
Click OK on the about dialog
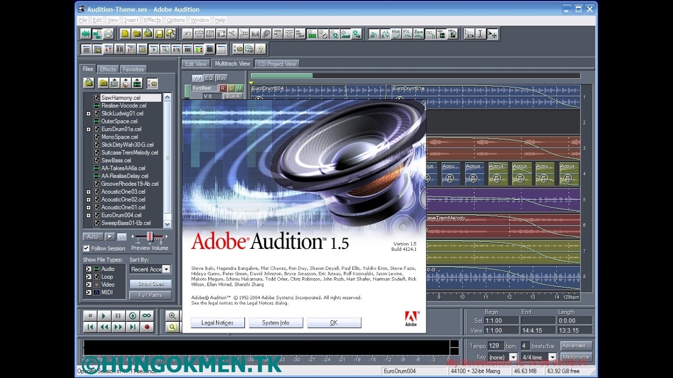(x=334, y=323)
